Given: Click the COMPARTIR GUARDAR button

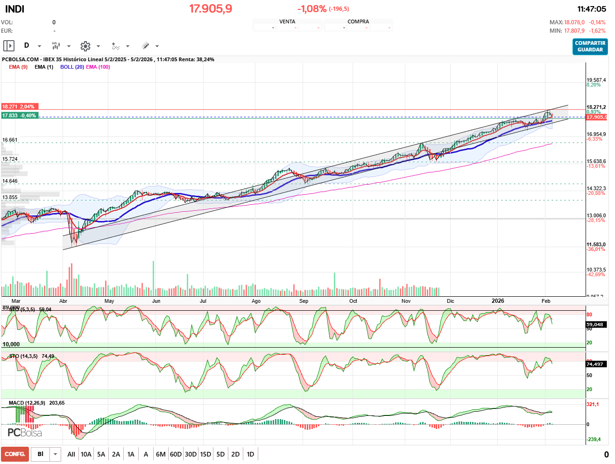Looking at the screenshot, I should tap(590, 46).
